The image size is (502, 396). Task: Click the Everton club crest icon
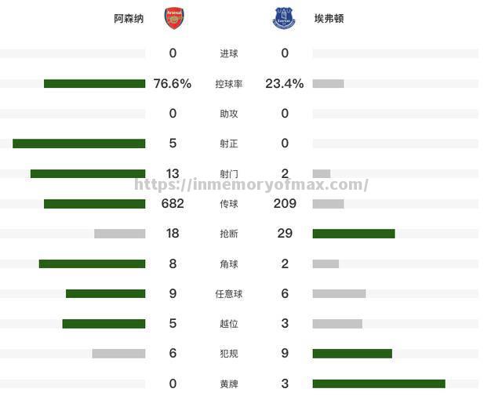click(x=283, y=18)
